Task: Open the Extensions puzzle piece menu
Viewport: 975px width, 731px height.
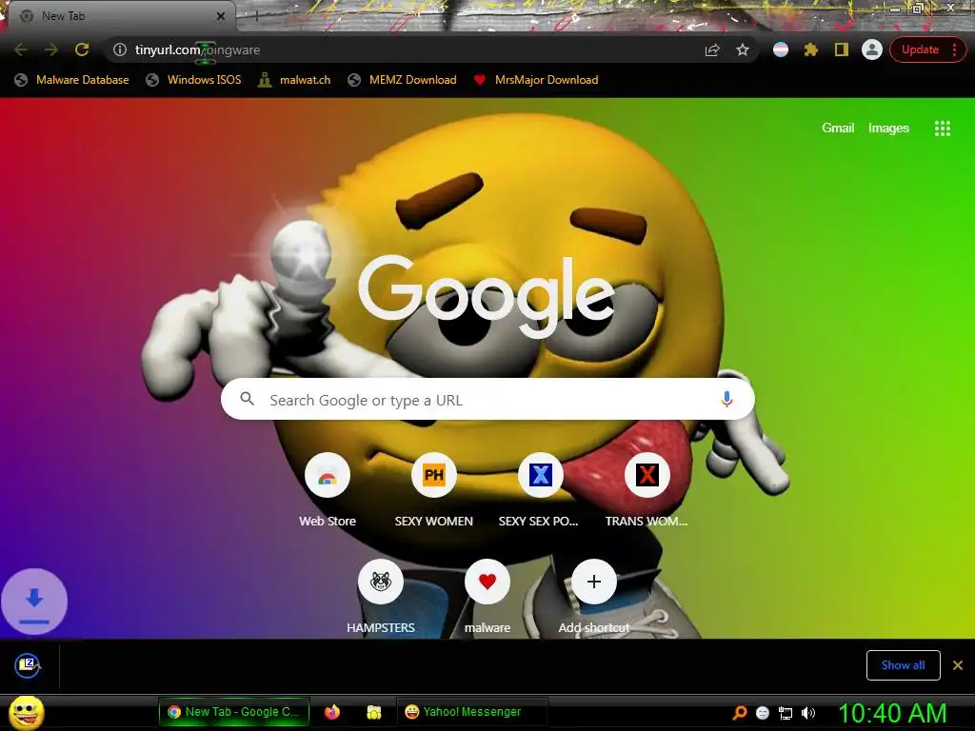Action: click(x=811, y=49)
